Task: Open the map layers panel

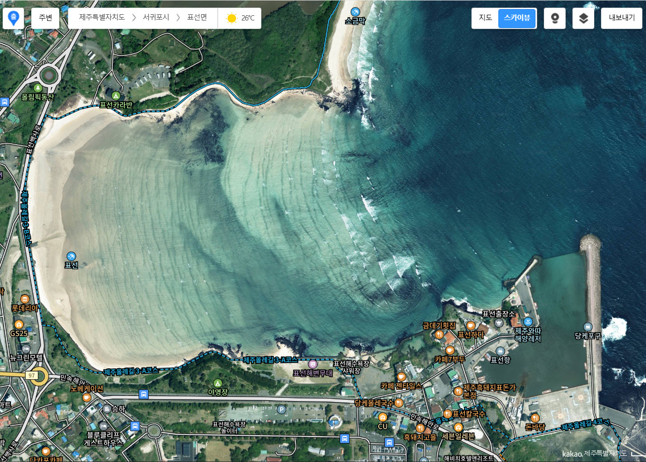Action: tap(583, 18)
